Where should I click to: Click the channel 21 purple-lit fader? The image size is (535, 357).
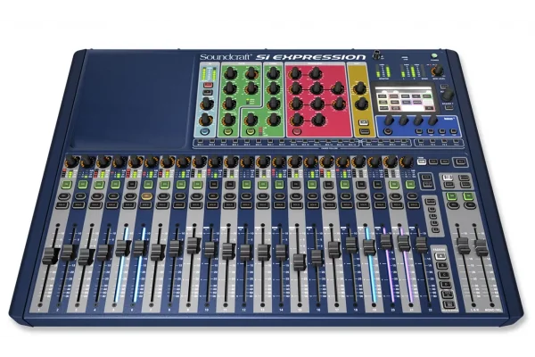click(404, 244)
